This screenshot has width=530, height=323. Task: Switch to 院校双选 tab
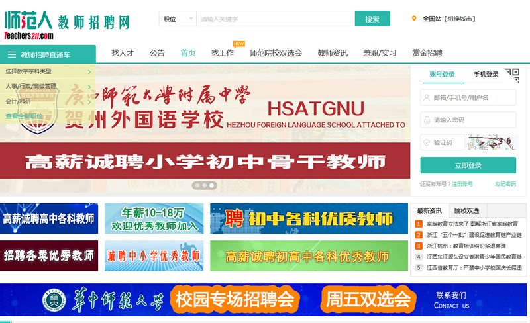point(467,211)
